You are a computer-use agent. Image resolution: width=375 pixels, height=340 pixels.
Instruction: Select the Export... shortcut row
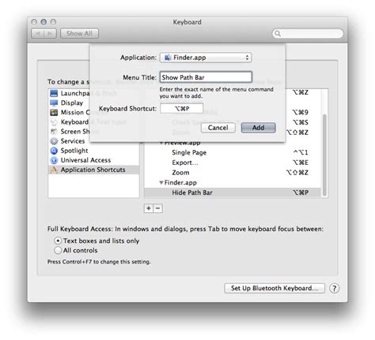(x=233, y=163)
